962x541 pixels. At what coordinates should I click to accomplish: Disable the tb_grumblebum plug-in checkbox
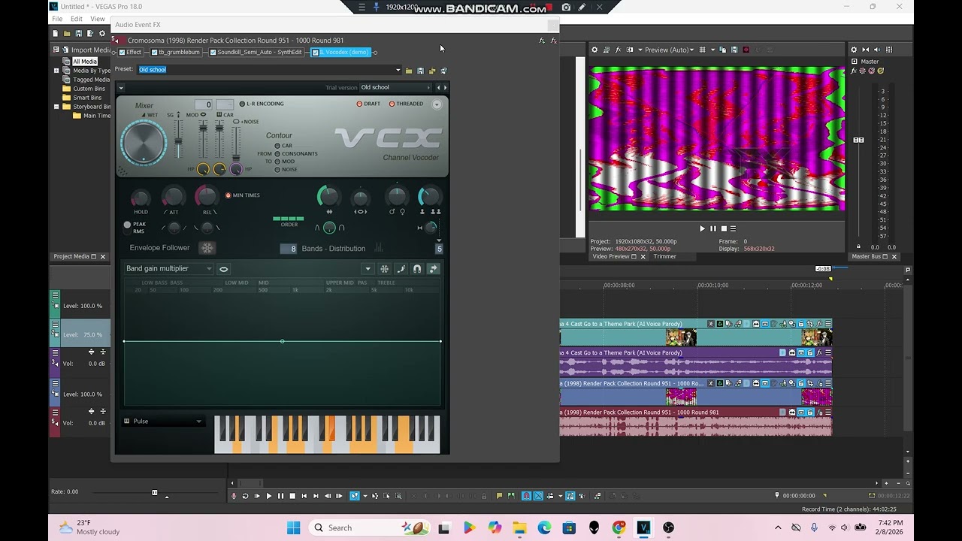pos(154,53)
